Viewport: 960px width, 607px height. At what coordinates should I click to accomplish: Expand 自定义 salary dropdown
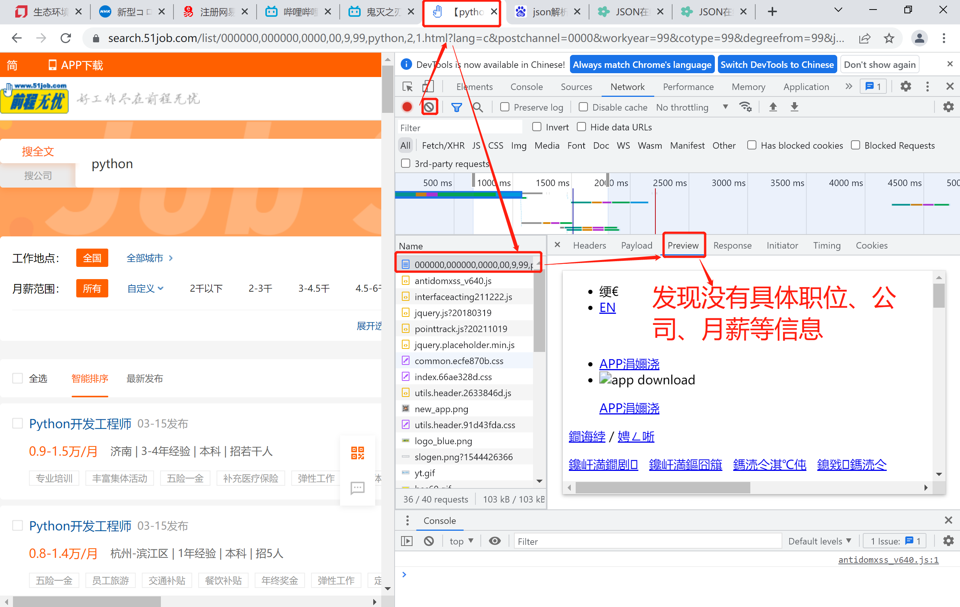tap(146, 288)
